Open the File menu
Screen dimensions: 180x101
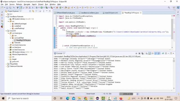(x=2, y=4)
